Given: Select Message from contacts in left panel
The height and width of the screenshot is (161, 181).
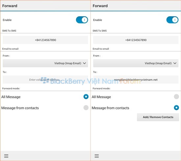Looking at the screenshot, I should pos(86,108).
